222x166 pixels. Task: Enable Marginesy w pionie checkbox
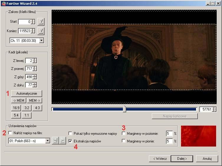(124, 141)
